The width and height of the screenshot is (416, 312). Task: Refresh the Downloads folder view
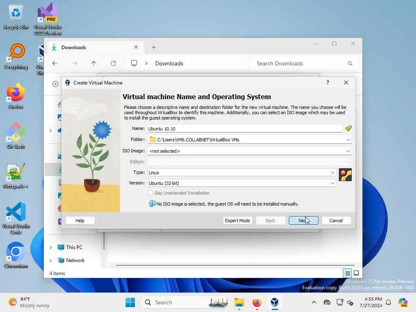[113, 63]
